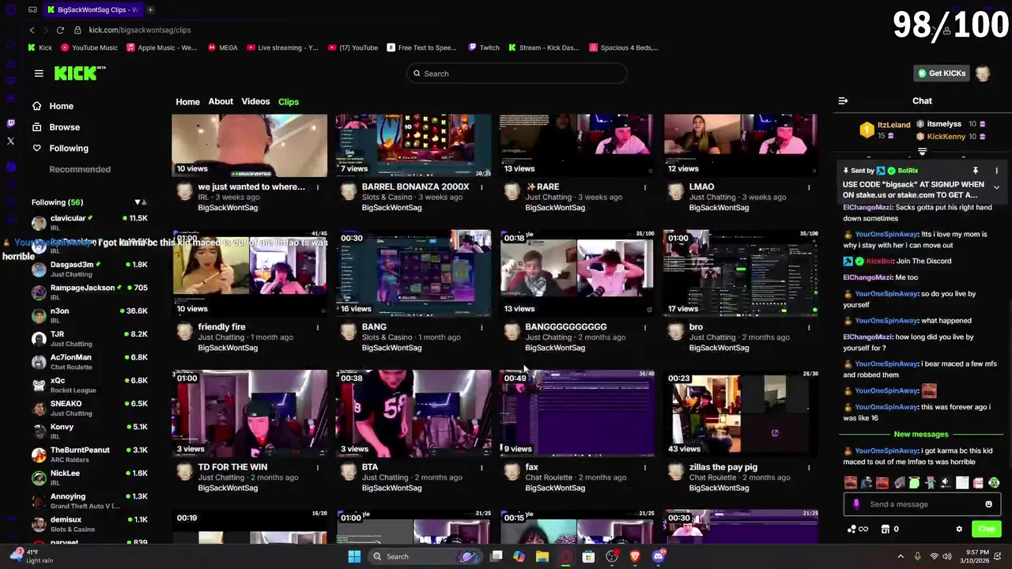
Task: Open options for LMAO clip
Action: (x=808, y=187)
